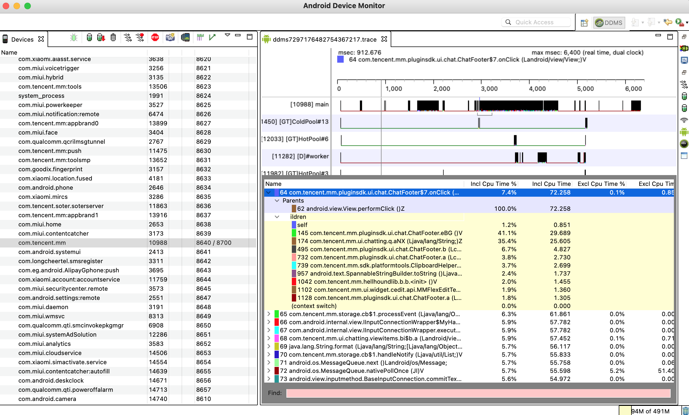
Task: Select child 174 chatting.q.aNX row
Action: pyautogui.click(x=469, y=241)
